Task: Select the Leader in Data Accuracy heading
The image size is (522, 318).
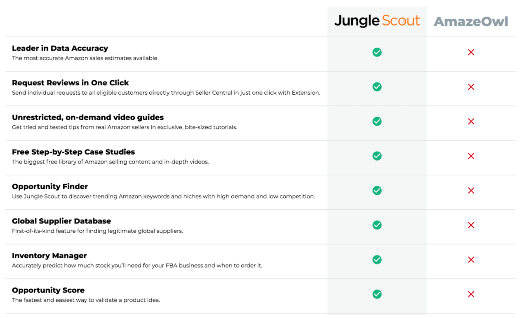Action: (x=60, y=48)
